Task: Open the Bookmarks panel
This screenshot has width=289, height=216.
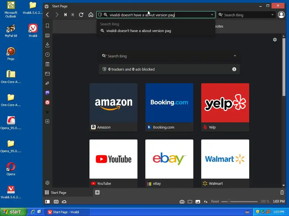Action: 47,26
